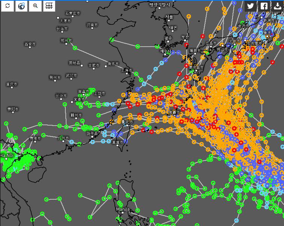Click the Ha Noi city label
Screen dimensions: 284x226
(x=6, y=155)
